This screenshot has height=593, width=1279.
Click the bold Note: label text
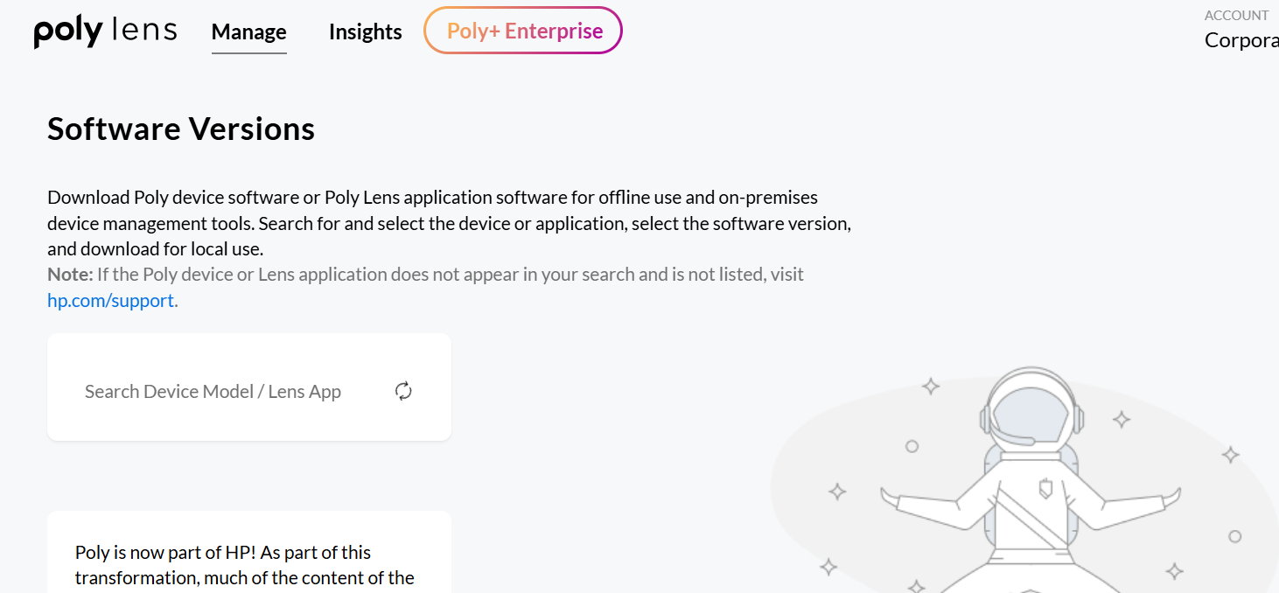[x=70, y=275]
